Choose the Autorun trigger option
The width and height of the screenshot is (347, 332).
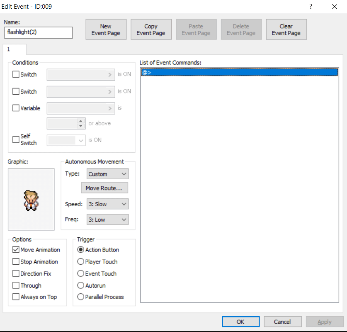[81, 286]
